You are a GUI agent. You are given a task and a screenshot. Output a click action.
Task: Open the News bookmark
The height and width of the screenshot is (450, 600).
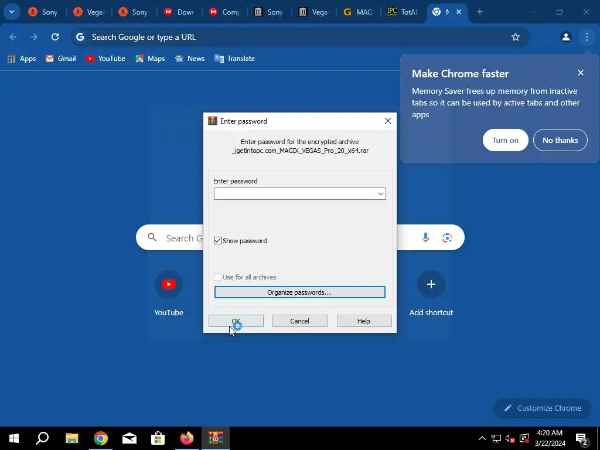pyautogui.click(x=190, y=59)
